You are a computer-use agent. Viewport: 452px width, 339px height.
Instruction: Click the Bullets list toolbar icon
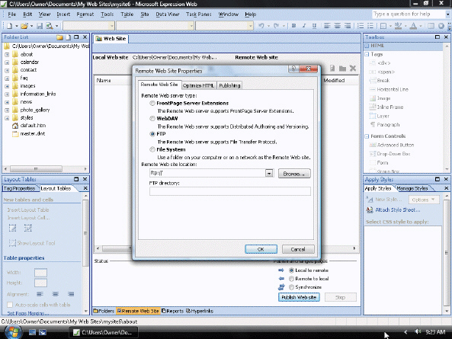pos(370,26)
